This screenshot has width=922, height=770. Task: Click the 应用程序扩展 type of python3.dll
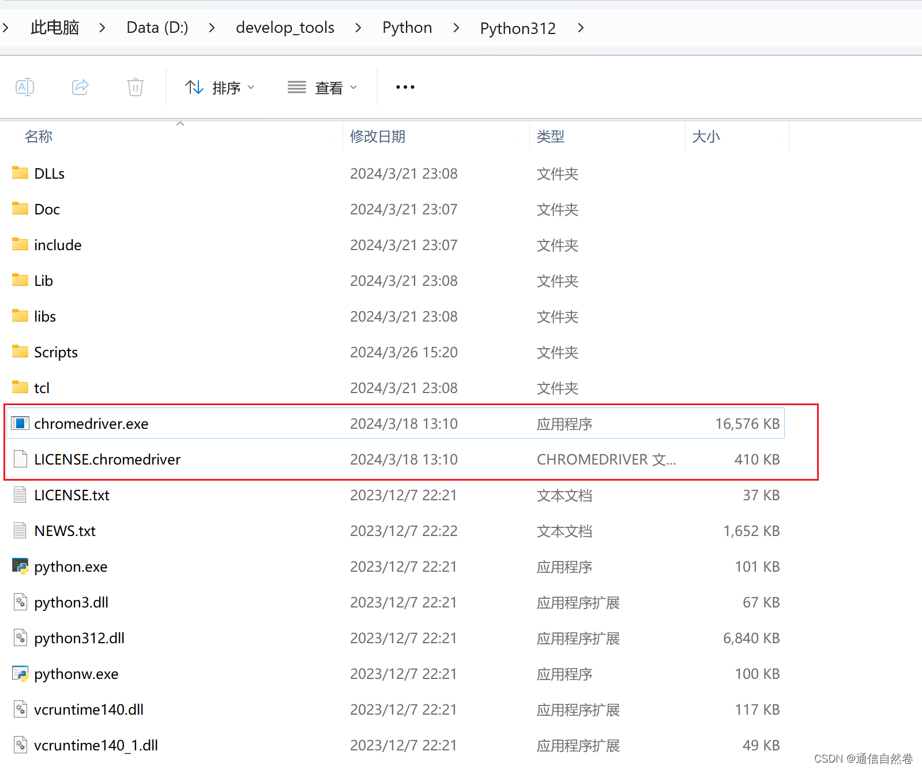point(578,602)
